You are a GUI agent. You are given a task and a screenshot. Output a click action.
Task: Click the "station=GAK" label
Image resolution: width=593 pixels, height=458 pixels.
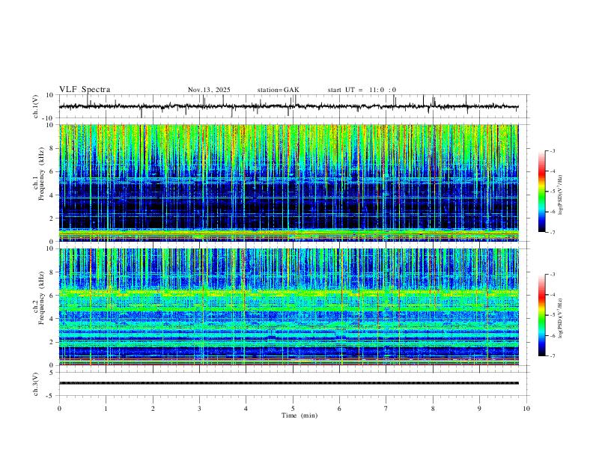278,90
